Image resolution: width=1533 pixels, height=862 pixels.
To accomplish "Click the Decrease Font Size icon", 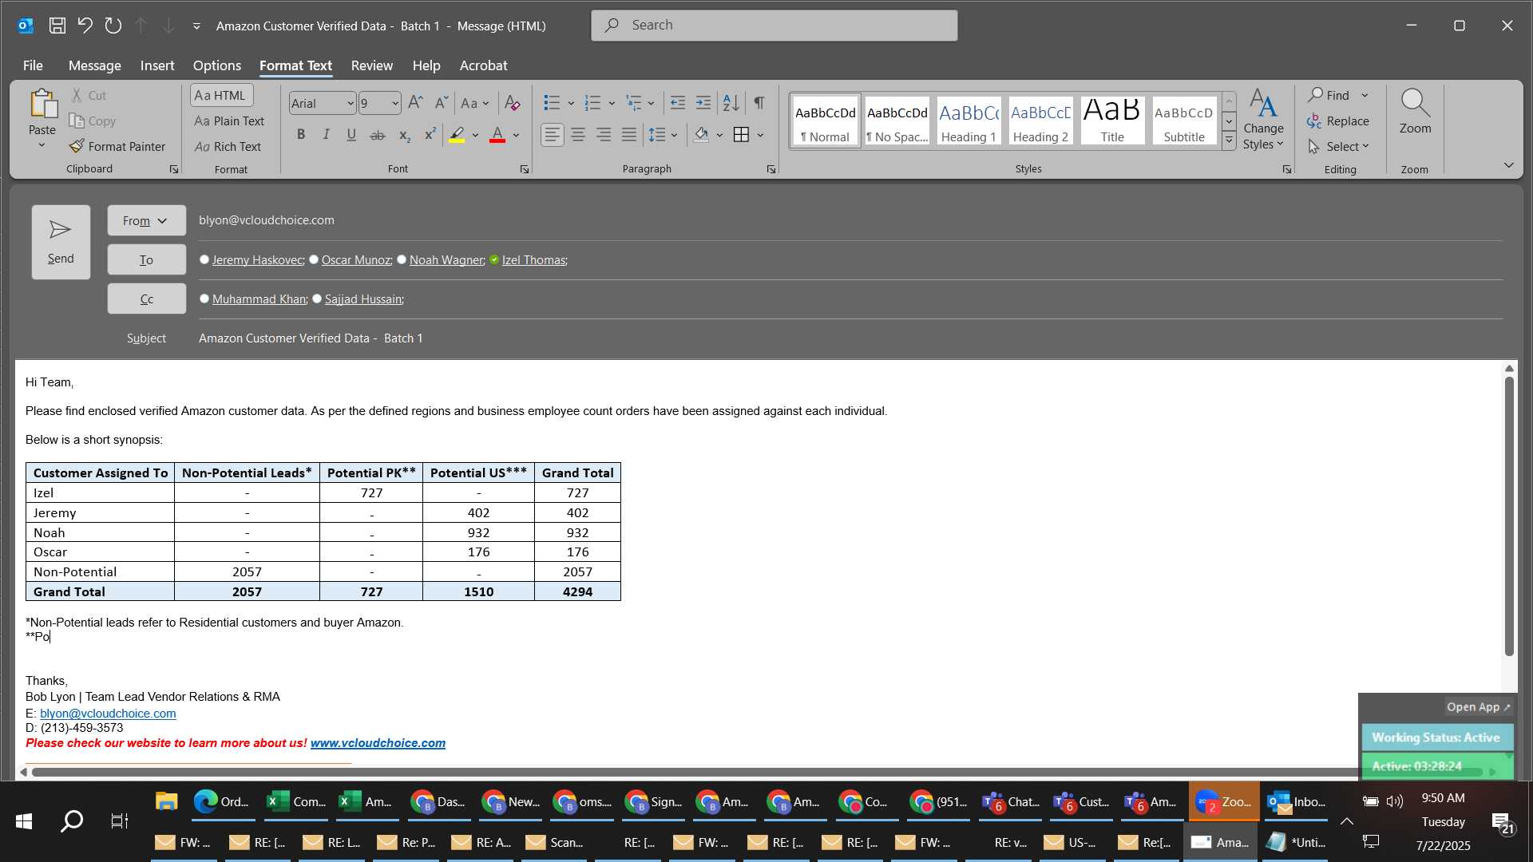I will pos(441,103).
